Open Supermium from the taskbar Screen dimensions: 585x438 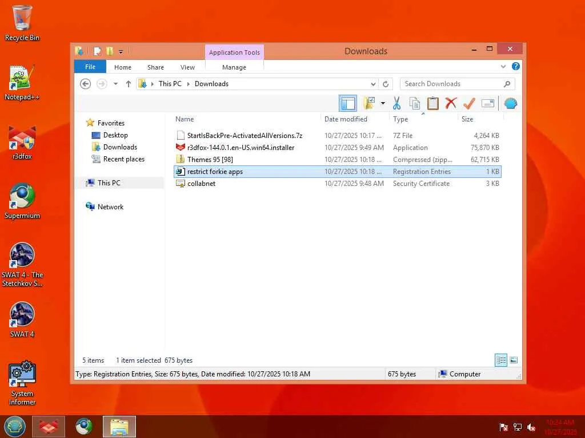click(83, 427)
